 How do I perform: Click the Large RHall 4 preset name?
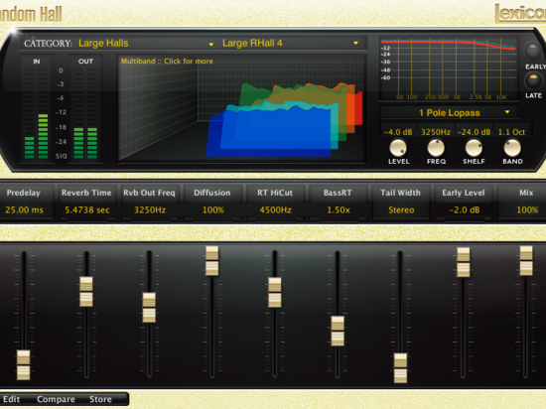click(x=252, y=43)
